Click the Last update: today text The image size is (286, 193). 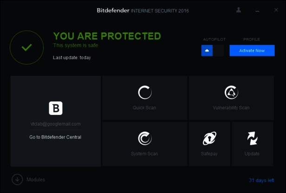coord(72,58)
